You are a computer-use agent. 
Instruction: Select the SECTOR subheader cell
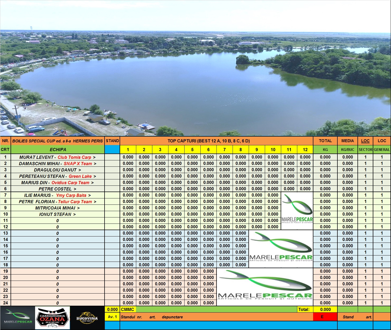pos(365,150)
